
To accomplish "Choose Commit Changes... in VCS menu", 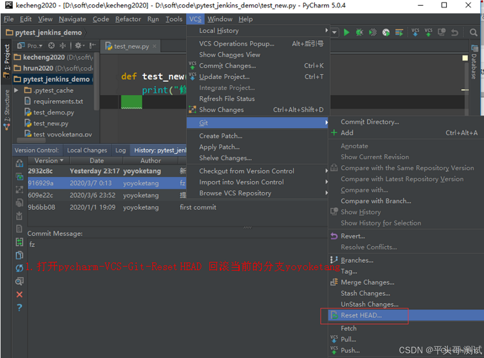I will 258,66.
